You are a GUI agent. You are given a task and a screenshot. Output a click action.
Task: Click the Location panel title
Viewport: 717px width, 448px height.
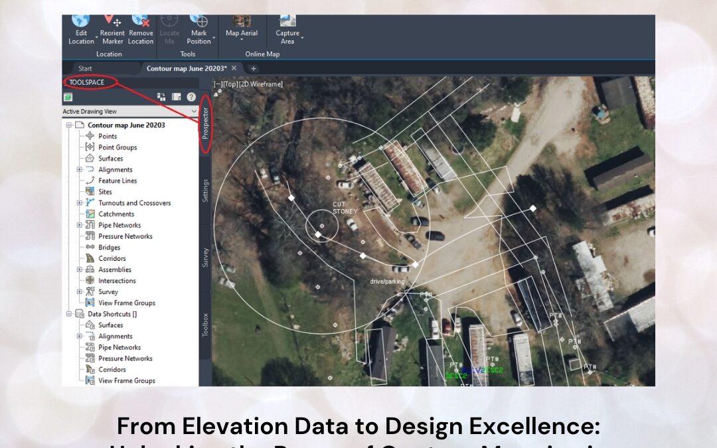click(109, 54)
